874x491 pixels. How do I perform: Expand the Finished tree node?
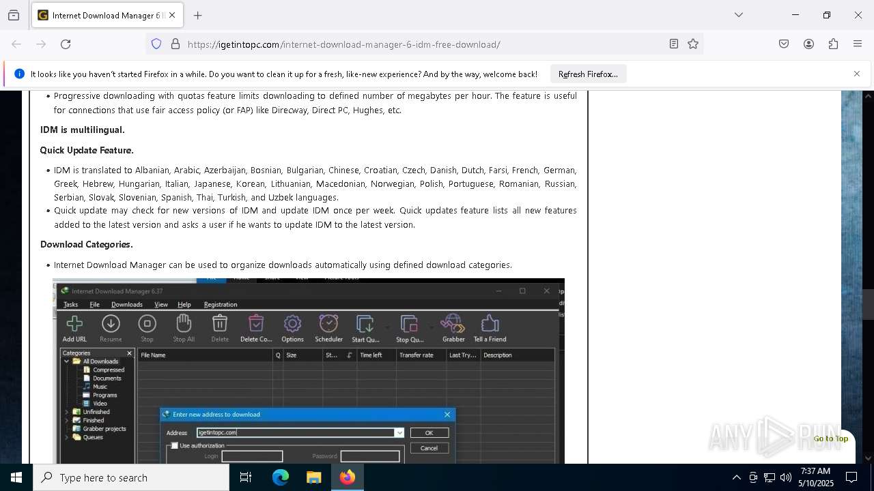pyautogui.click(x=66, y=420)
